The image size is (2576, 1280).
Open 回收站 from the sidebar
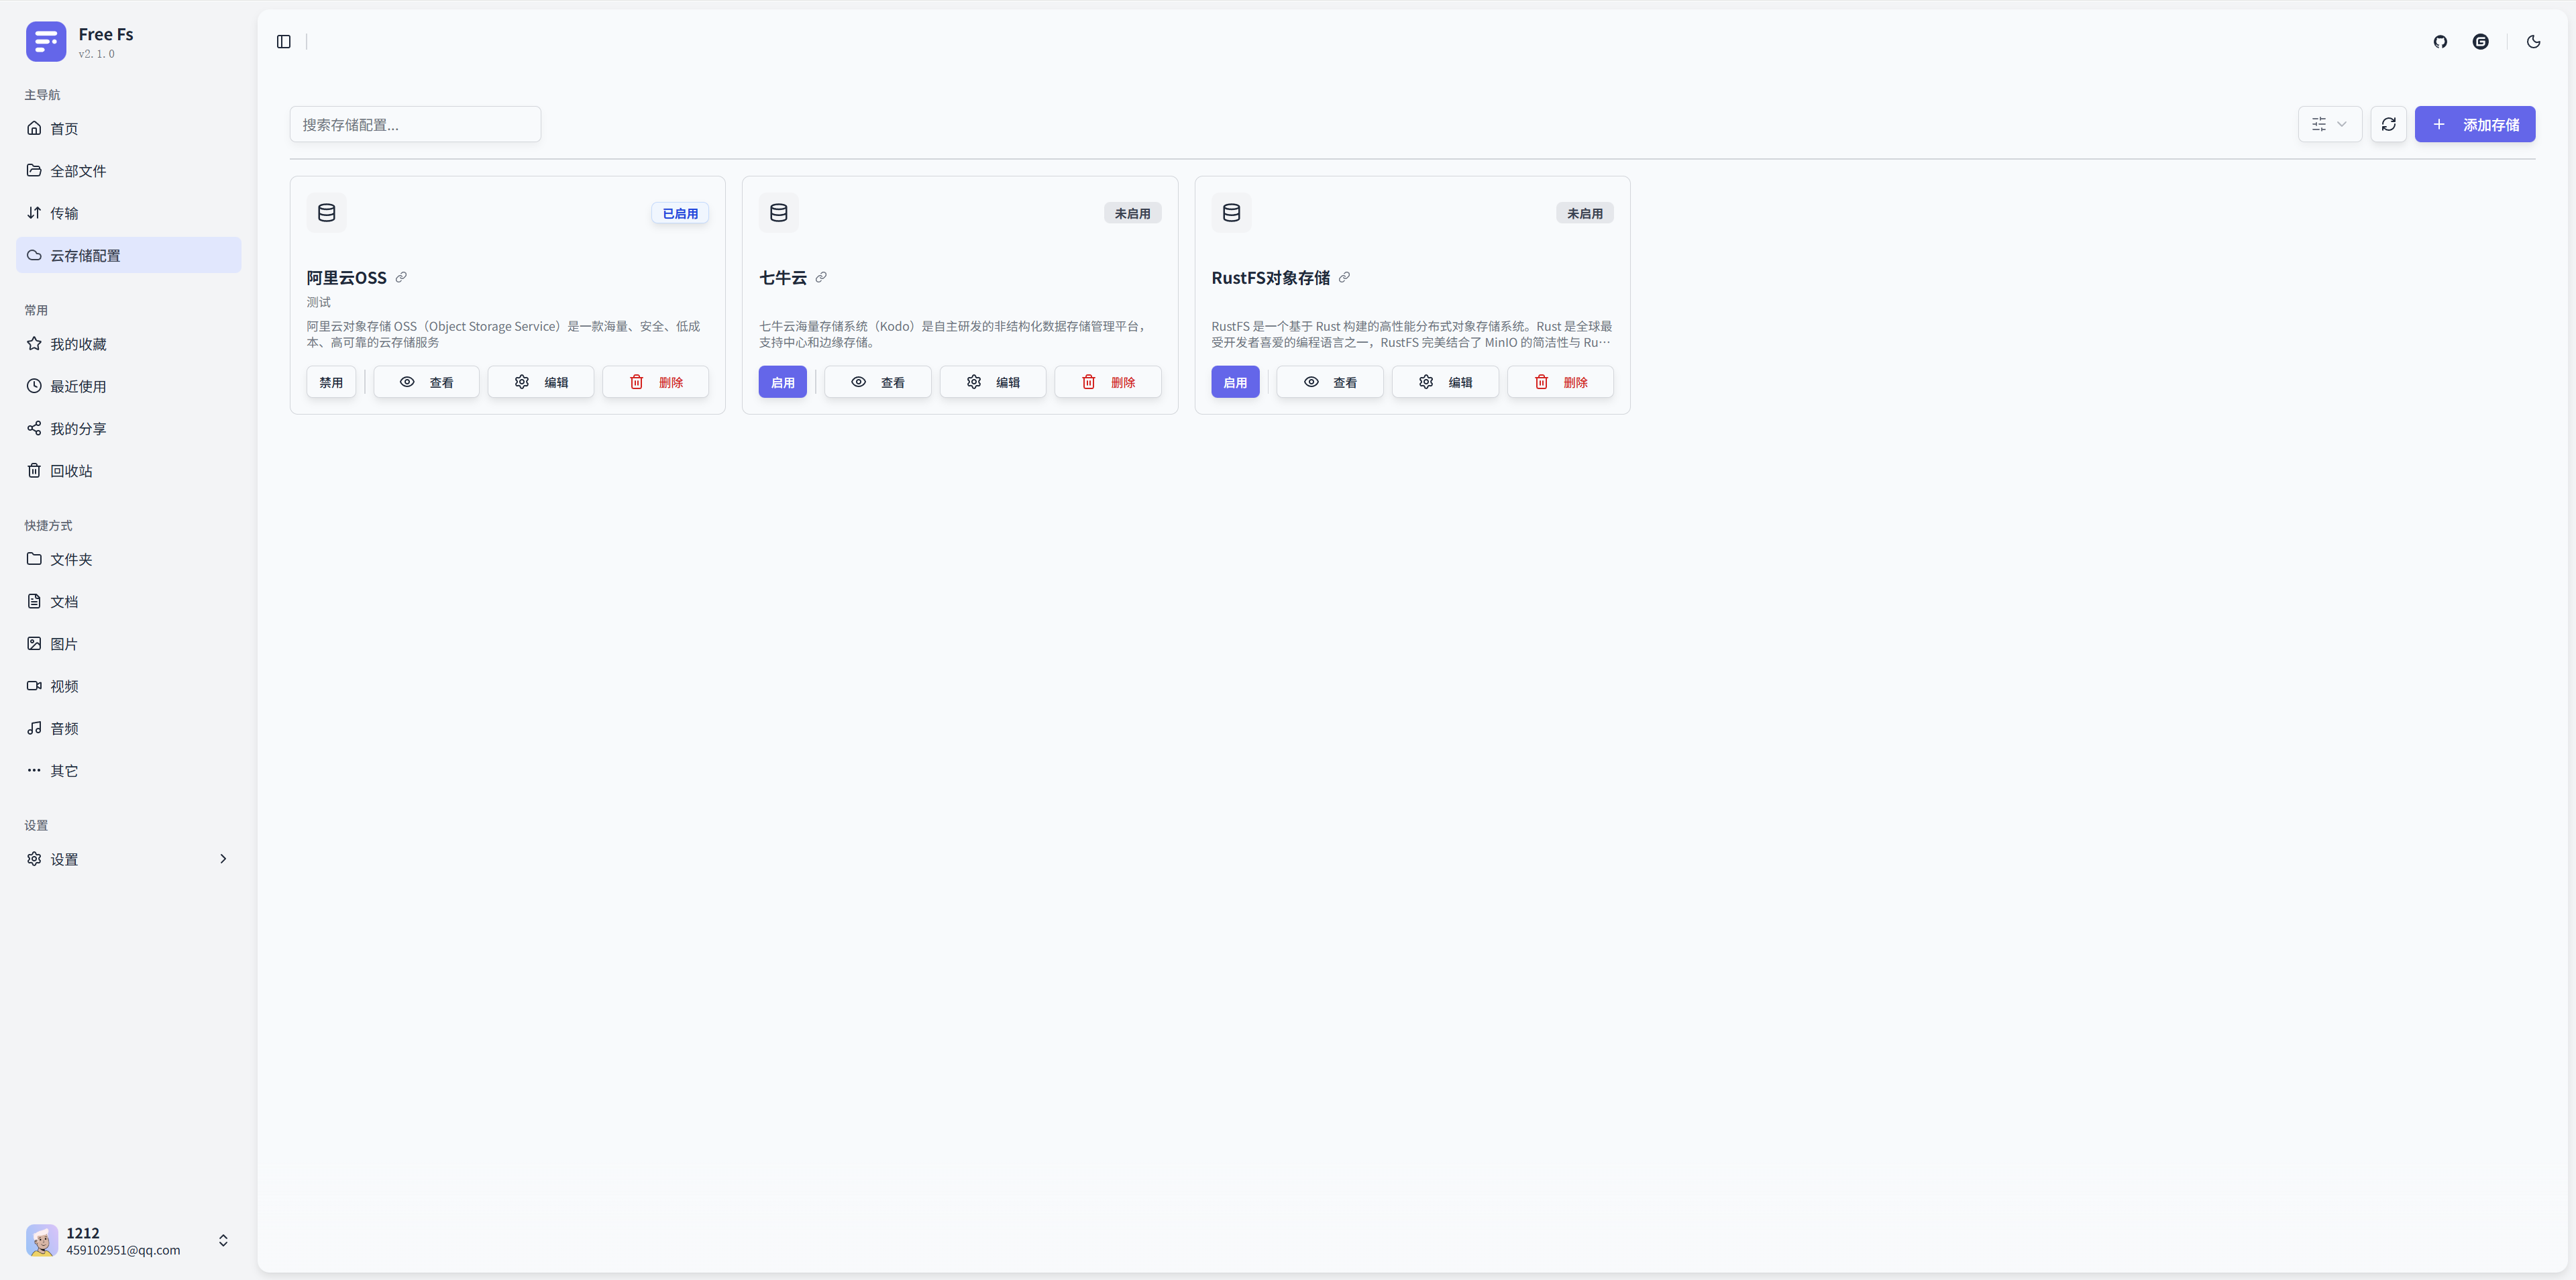[71, 471]
